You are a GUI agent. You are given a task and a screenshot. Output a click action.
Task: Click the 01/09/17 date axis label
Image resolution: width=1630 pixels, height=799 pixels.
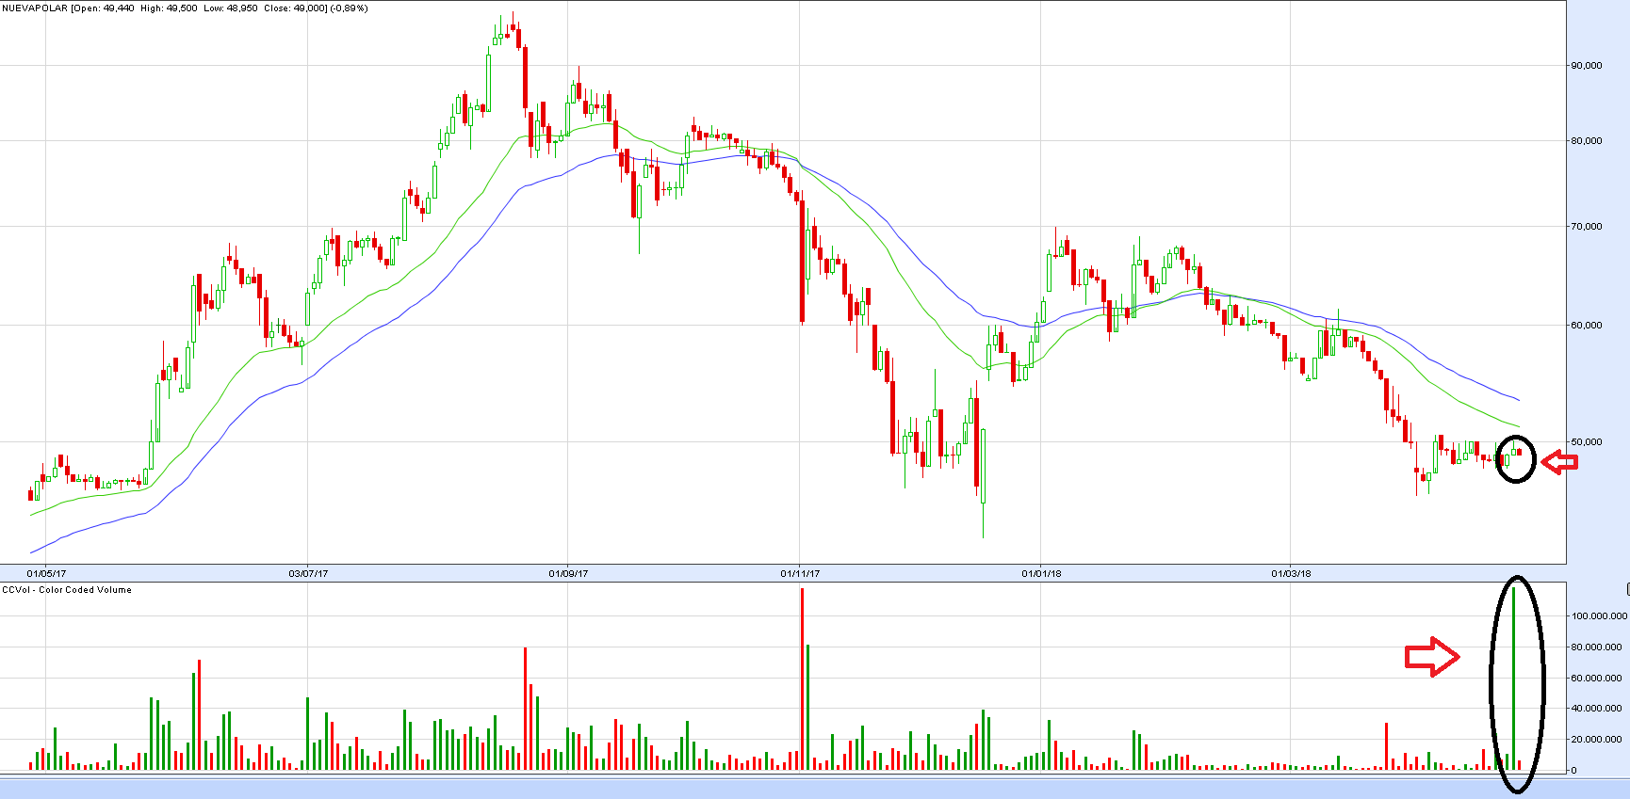pyautogui.click(x=568, y=574)
